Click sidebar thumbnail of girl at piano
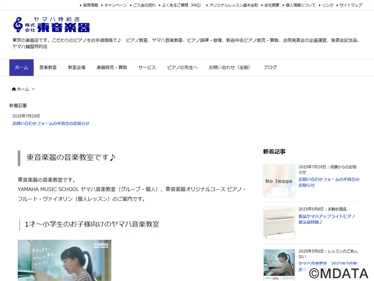 tap(279, 265)
